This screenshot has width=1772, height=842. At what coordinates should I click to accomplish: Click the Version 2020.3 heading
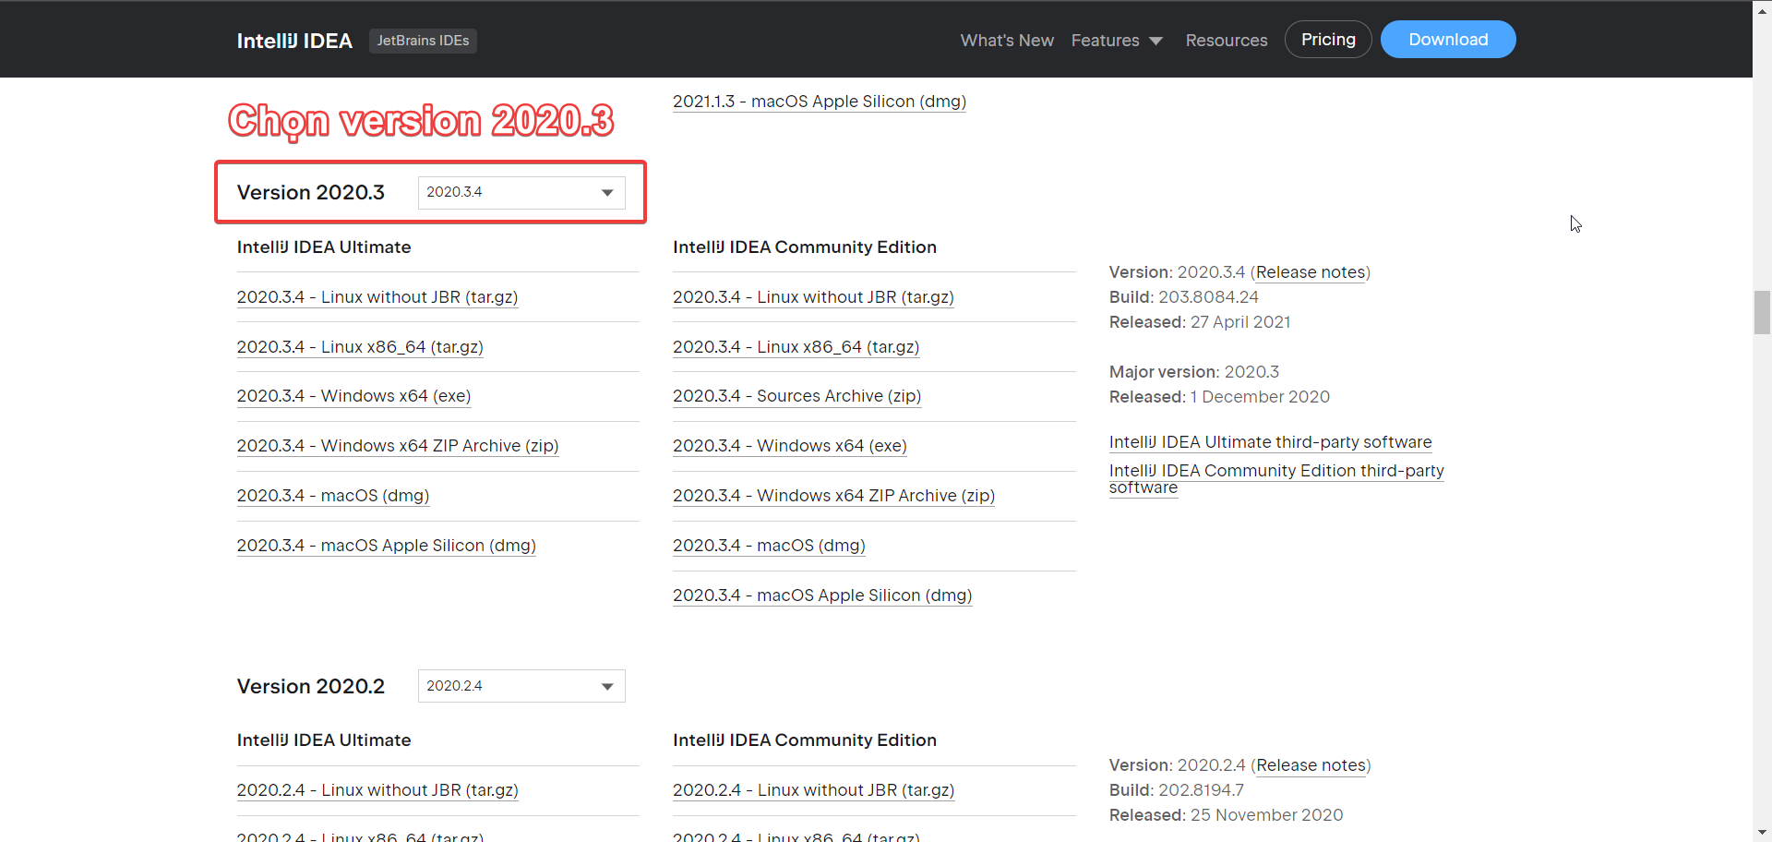[311, 192]
